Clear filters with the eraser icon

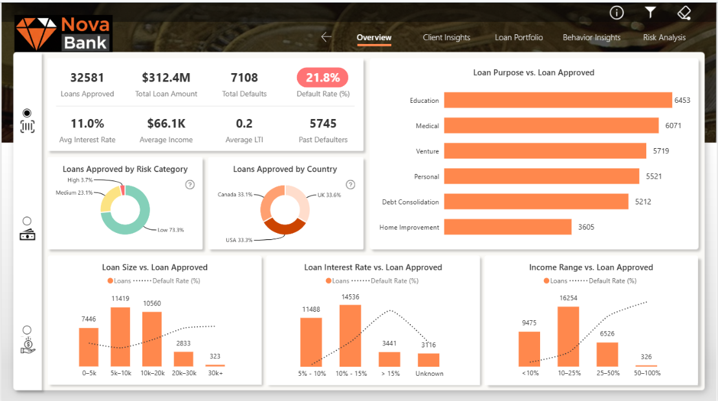684,13
